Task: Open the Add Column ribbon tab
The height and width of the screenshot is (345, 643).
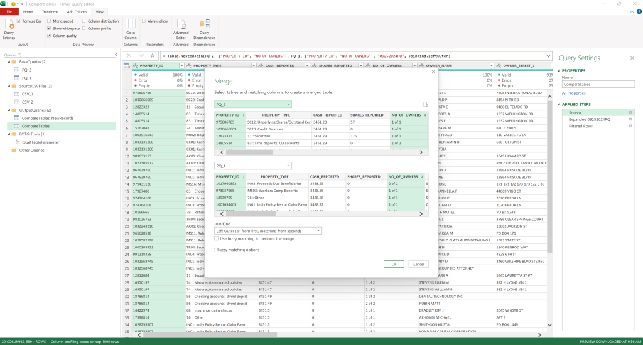Action: click(x=77, y=12)
